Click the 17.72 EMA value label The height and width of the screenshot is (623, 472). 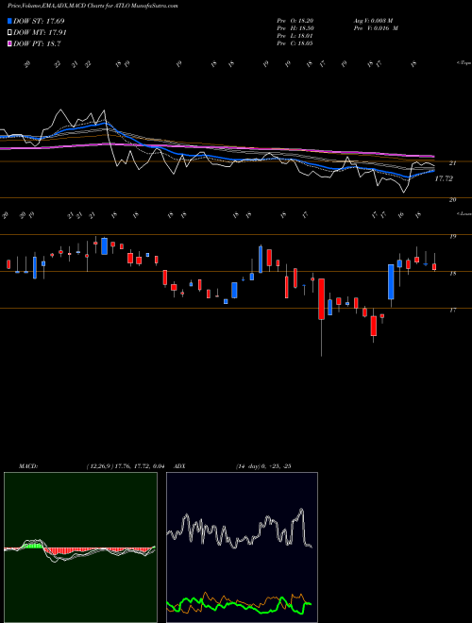(444, 178)
